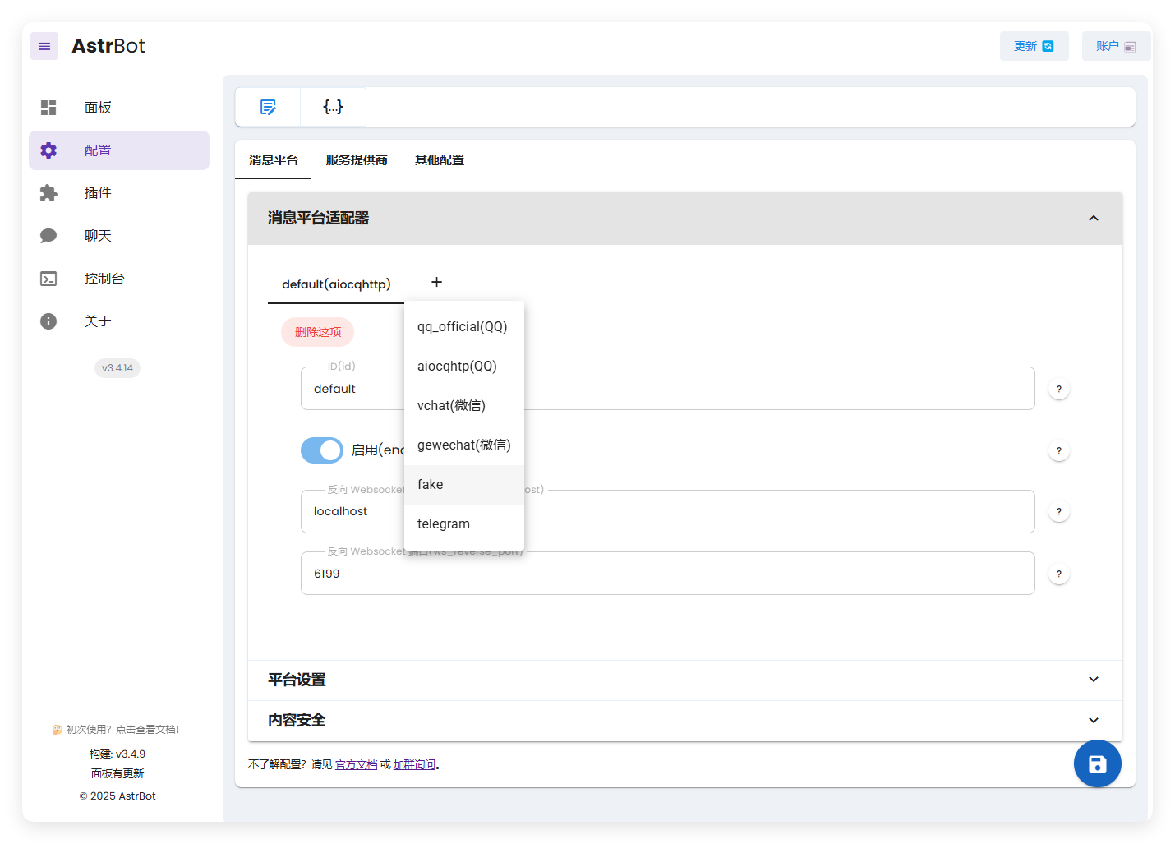Click the red delete this item button

(318, 332)
